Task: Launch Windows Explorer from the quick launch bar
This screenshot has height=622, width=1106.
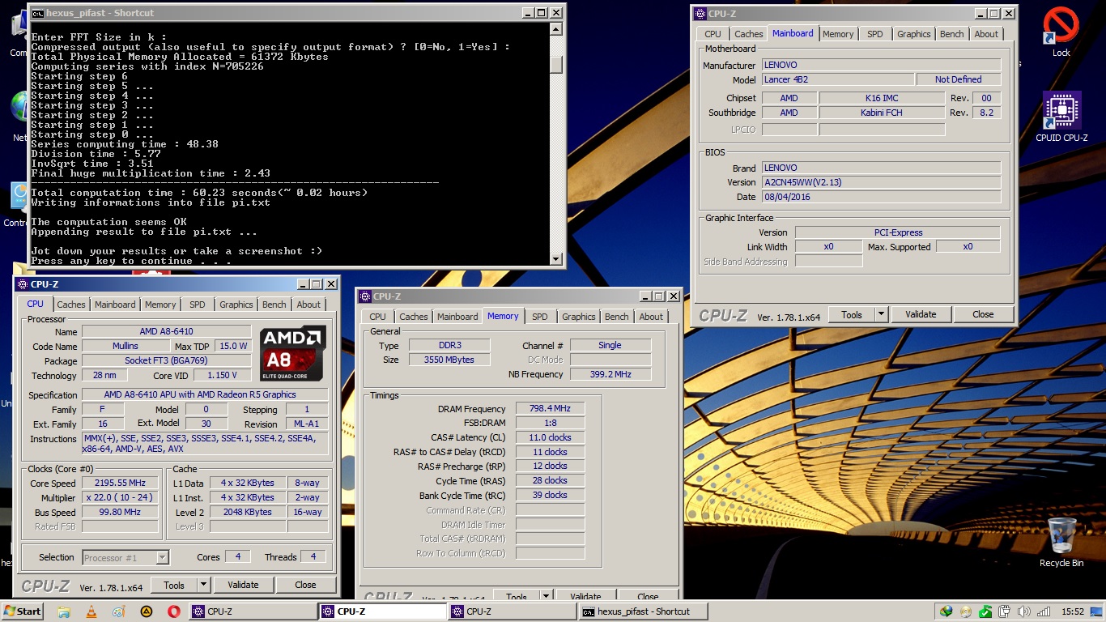Action: (x=65, y=611)
